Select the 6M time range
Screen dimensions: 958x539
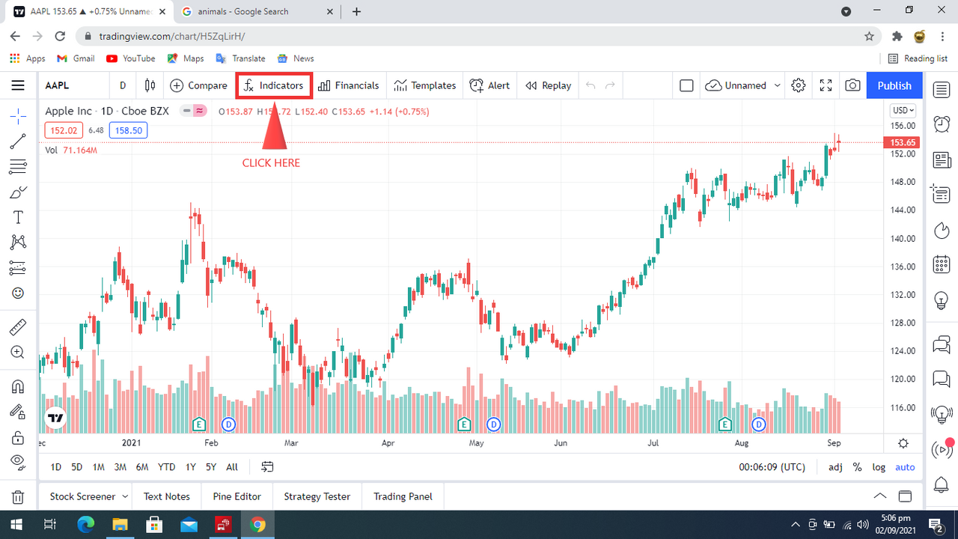click(x=142, y=467)
